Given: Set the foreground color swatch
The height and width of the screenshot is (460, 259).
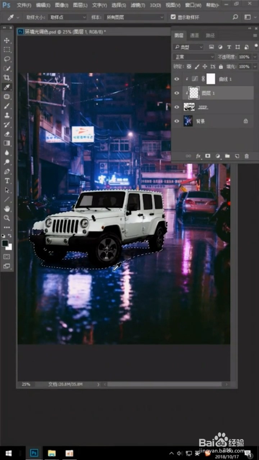Looking at the screenshot, I should pyautogui.click(x=5, y=243).
